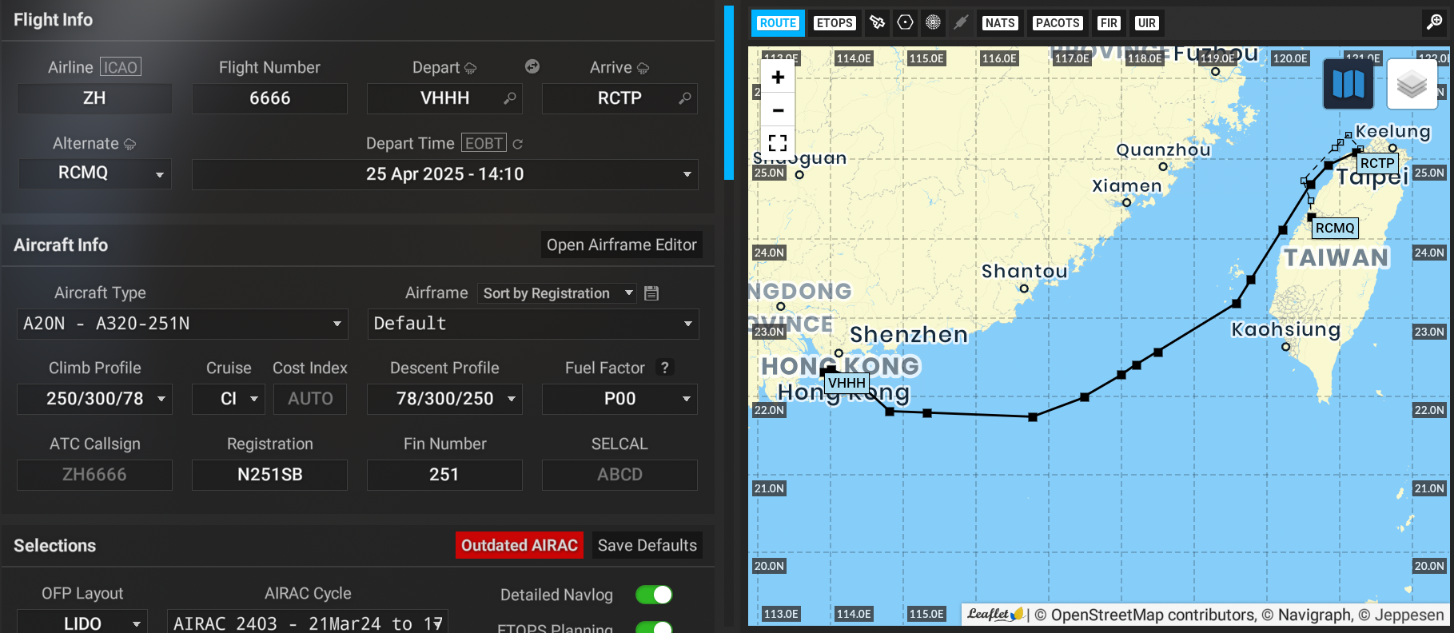Click the magnifier icon above the map
Viewport: 1454px width, 633px height.
click(x=1434, y=22)
